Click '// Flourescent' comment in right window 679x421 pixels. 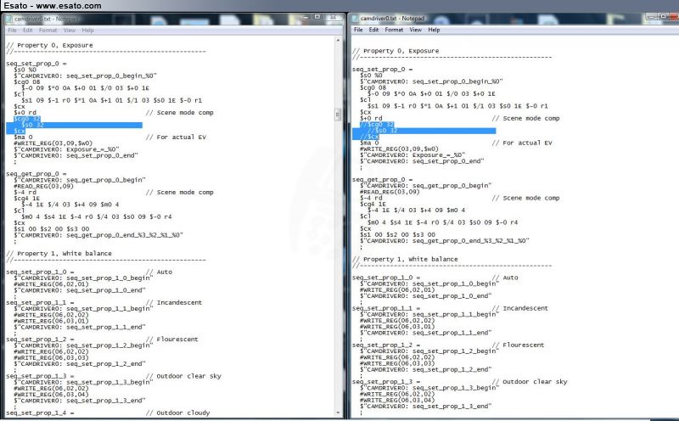(518, 345)
